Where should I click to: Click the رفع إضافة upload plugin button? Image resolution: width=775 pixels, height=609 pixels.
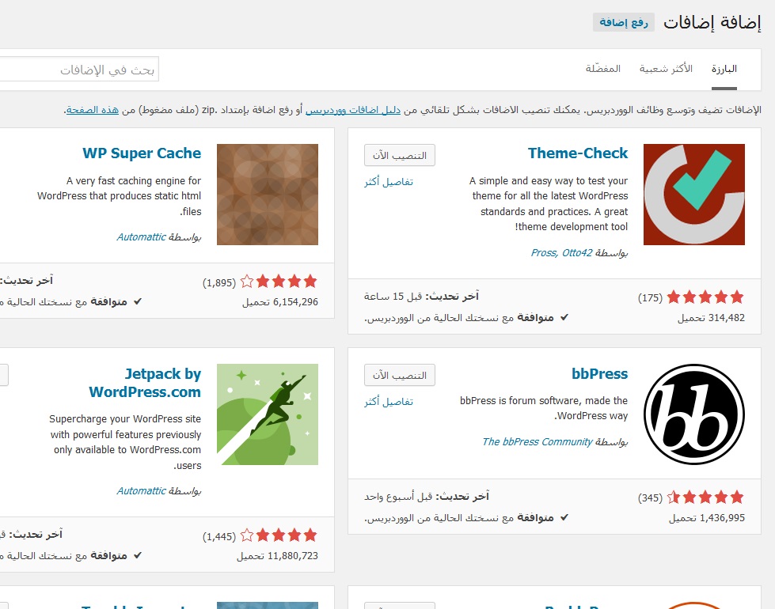(x=624, y=23)
